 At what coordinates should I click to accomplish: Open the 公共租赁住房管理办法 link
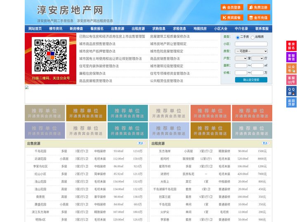(x=167, y=81)
